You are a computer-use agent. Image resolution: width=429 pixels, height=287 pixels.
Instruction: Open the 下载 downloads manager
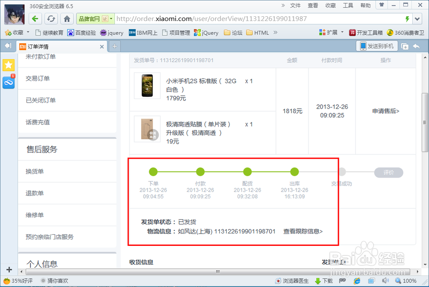[x=324, y=281]
